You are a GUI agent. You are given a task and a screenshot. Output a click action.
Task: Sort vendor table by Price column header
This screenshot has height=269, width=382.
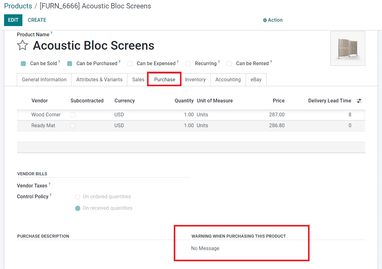coord(278,101)
